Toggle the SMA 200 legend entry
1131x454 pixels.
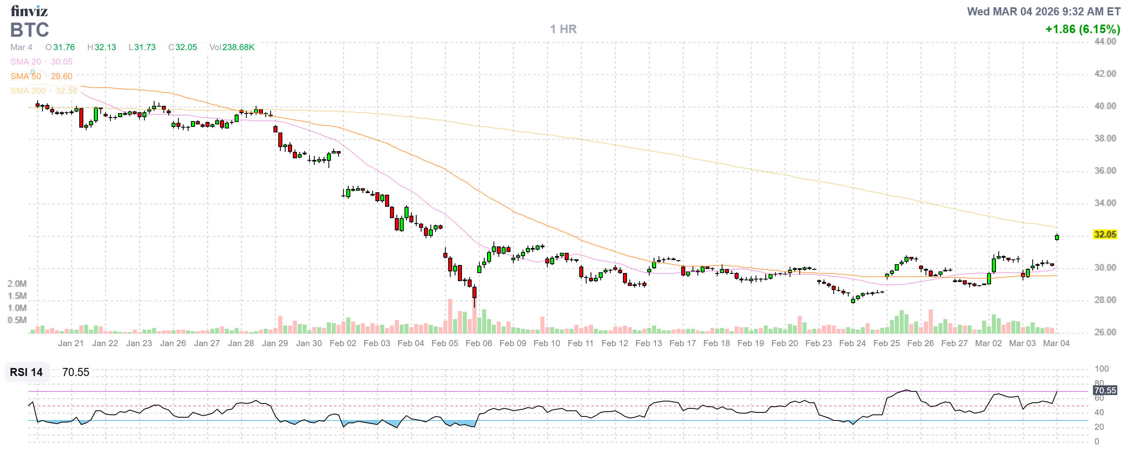pos(28,91)
